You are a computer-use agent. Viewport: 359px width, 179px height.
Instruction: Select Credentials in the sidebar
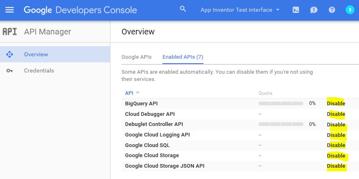click(x=55, y=71)
